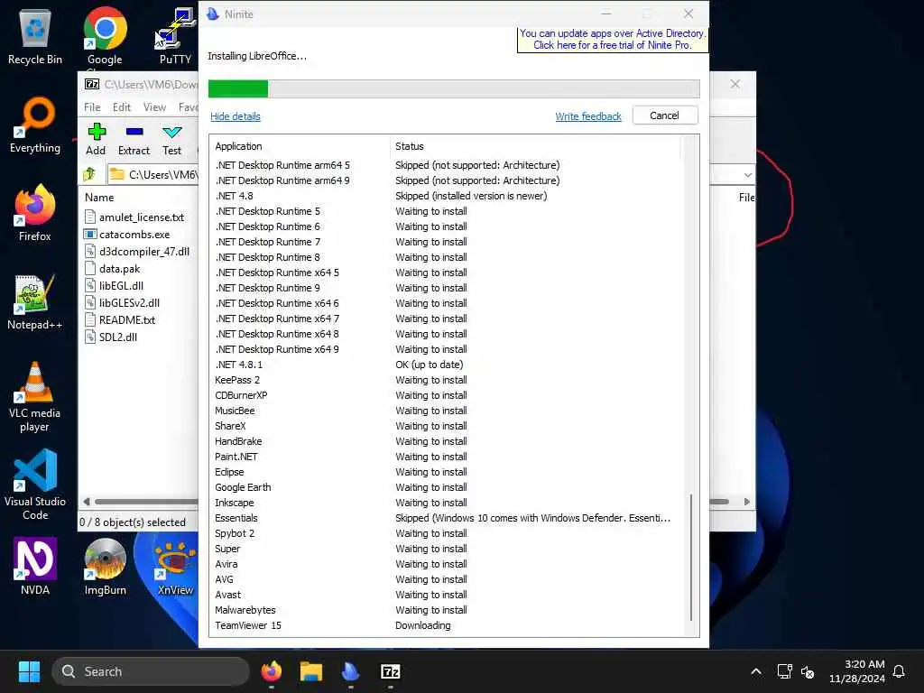Select libGLESv2.dll in 7-Zip
Image resolution: width=924 pixels, height=693 pixels.
tap(129, 303)
